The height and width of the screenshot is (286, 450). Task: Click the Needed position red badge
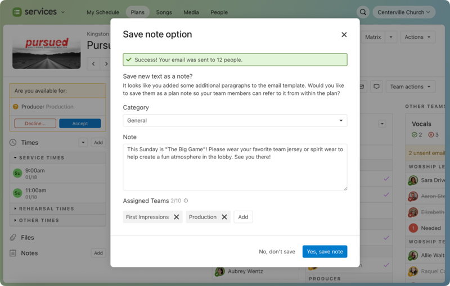pos(413,228)
